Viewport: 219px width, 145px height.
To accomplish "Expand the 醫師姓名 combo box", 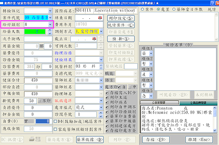I will coord(101,80).
